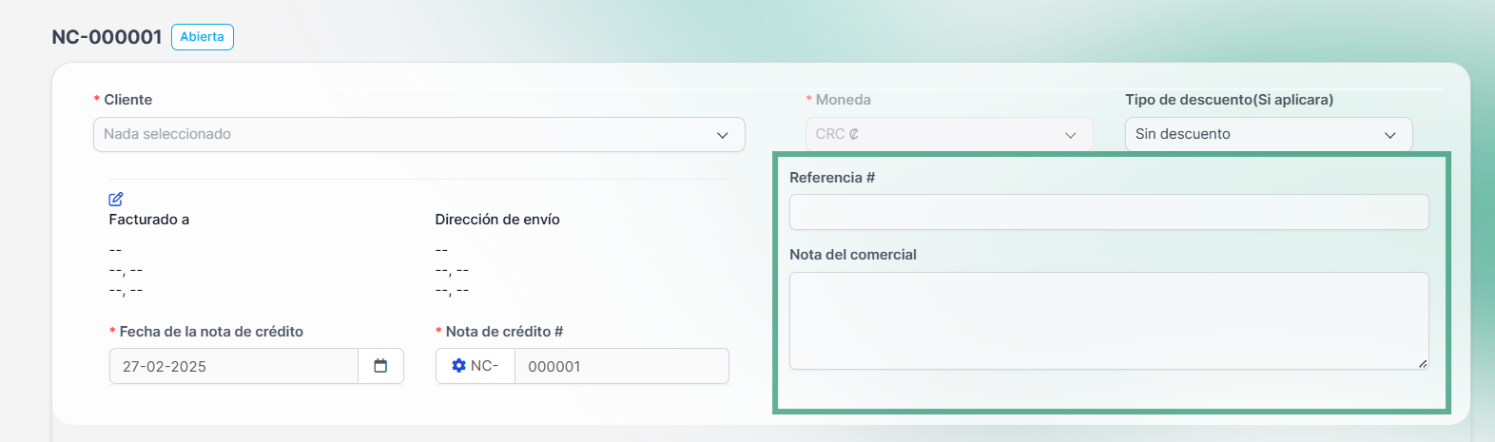Click the NC-000001 page title
The width and height of the screenshot is (1495, 442).
pos(107,37)
